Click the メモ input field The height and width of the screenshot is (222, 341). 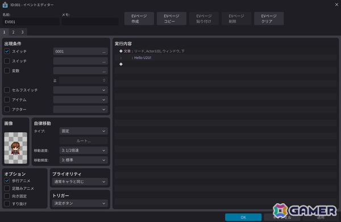click(90, 22)
